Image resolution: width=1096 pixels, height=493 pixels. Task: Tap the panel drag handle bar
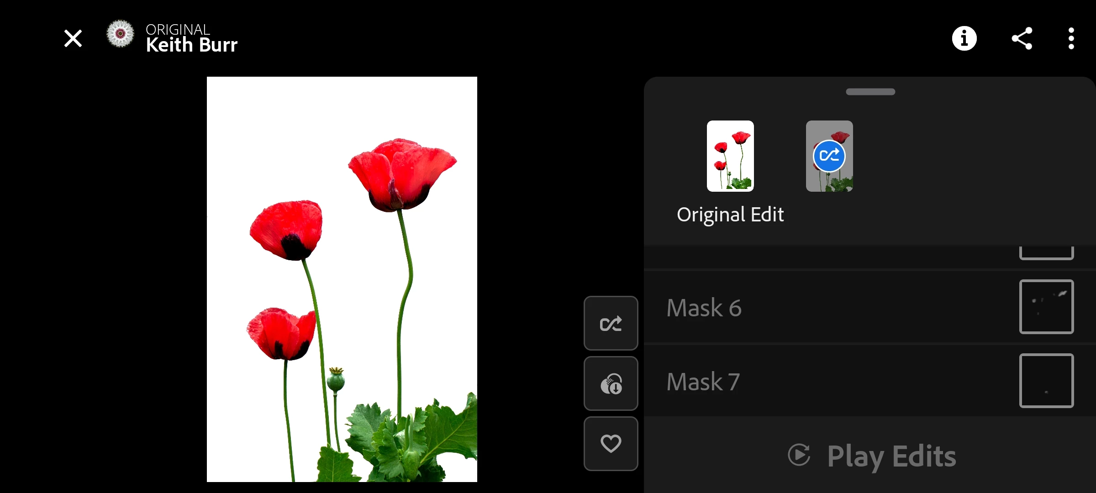point(870,92)
